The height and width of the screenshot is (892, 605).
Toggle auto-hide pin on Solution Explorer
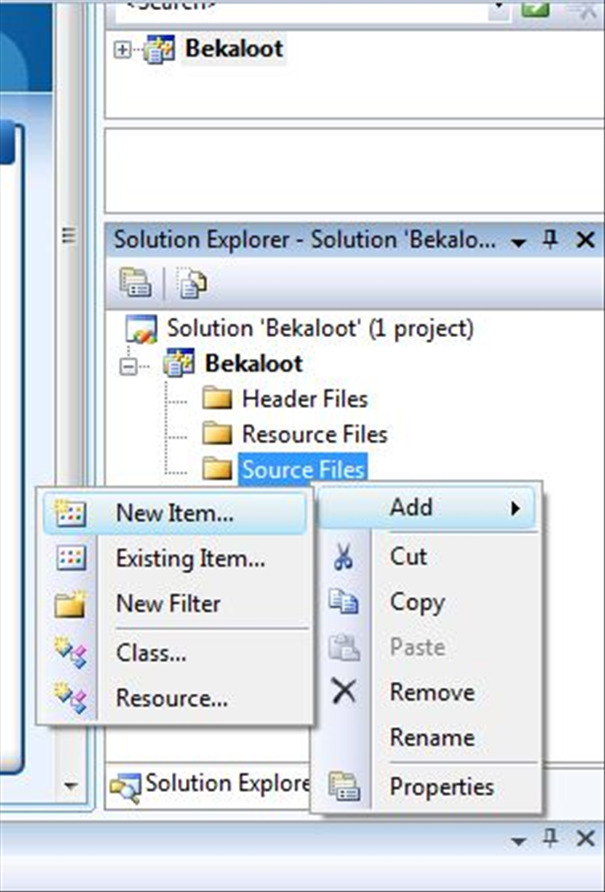tap(550, 239)
